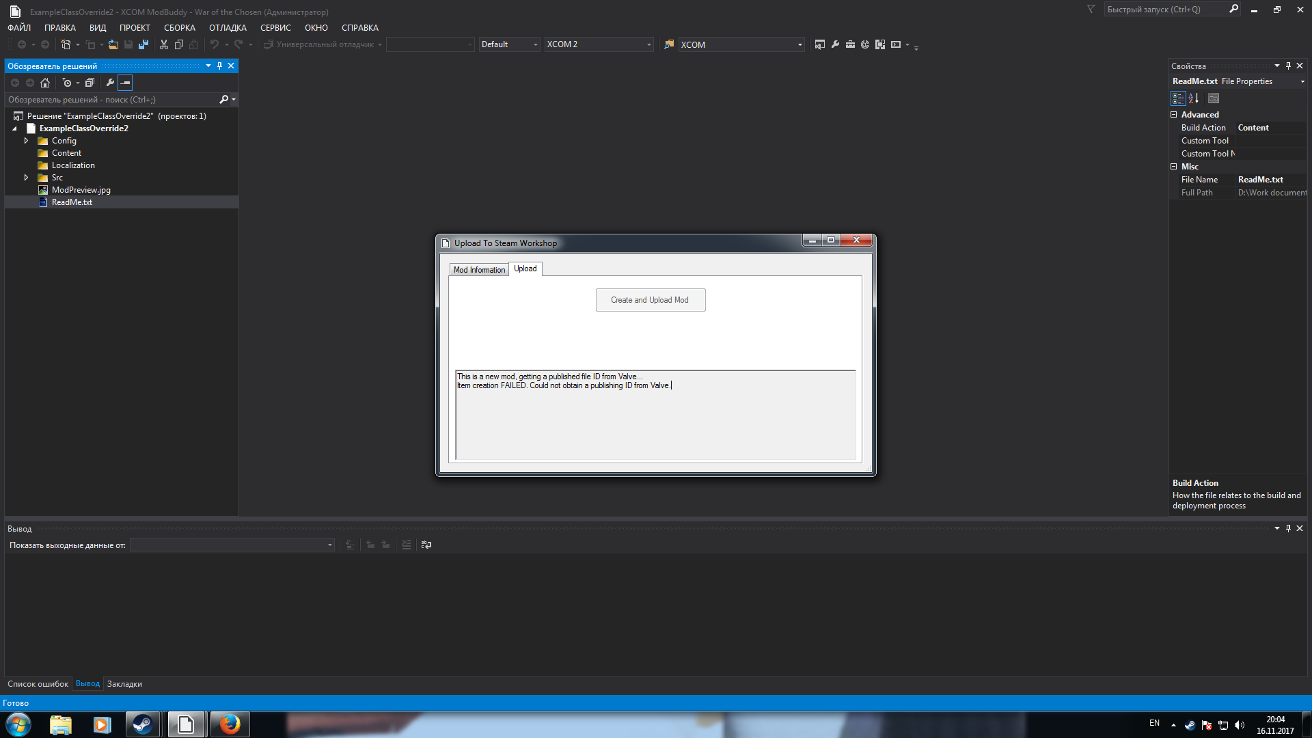Toggle Categorized view in the Properties panel
Image resolution: width=1312 pixels, height=738 pixels.
coord(1178,98)
